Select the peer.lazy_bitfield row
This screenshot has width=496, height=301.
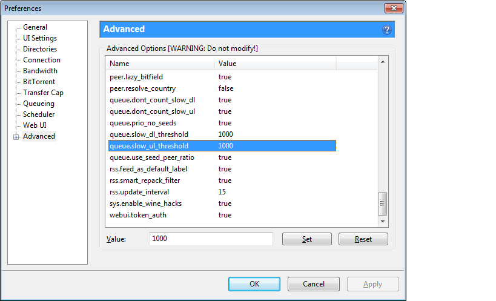(222, 77)
